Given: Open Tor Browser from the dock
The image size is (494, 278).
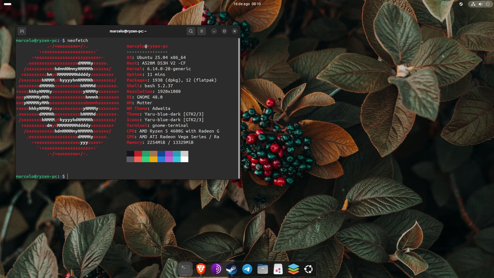Looking at the screenshot, I should tap(216, 269).
